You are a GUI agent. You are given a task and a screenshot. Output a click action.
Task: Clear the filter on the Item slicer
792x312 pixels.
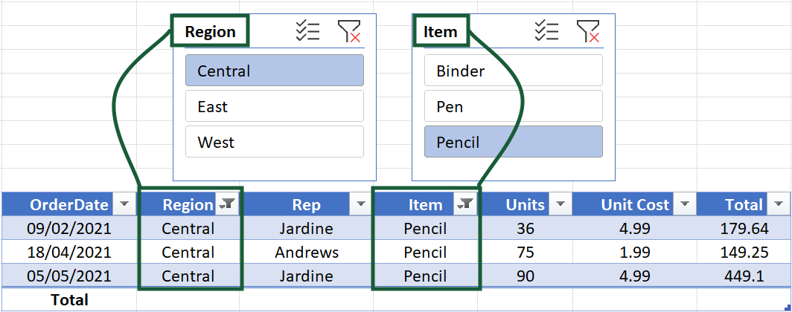pyautogui.click(x=588, y=31)
